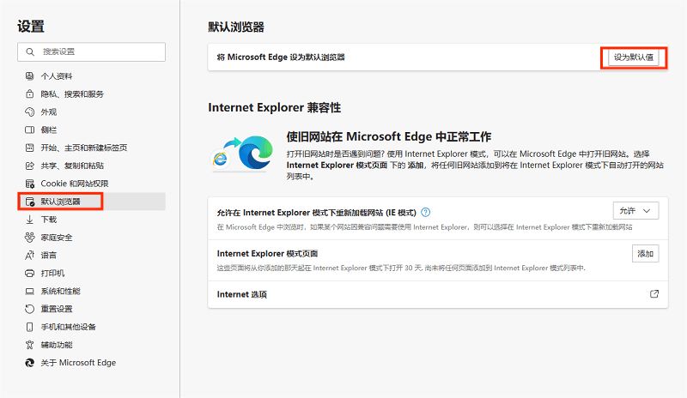Open the Internet 选项 external link icon

[x=654, y=294]
